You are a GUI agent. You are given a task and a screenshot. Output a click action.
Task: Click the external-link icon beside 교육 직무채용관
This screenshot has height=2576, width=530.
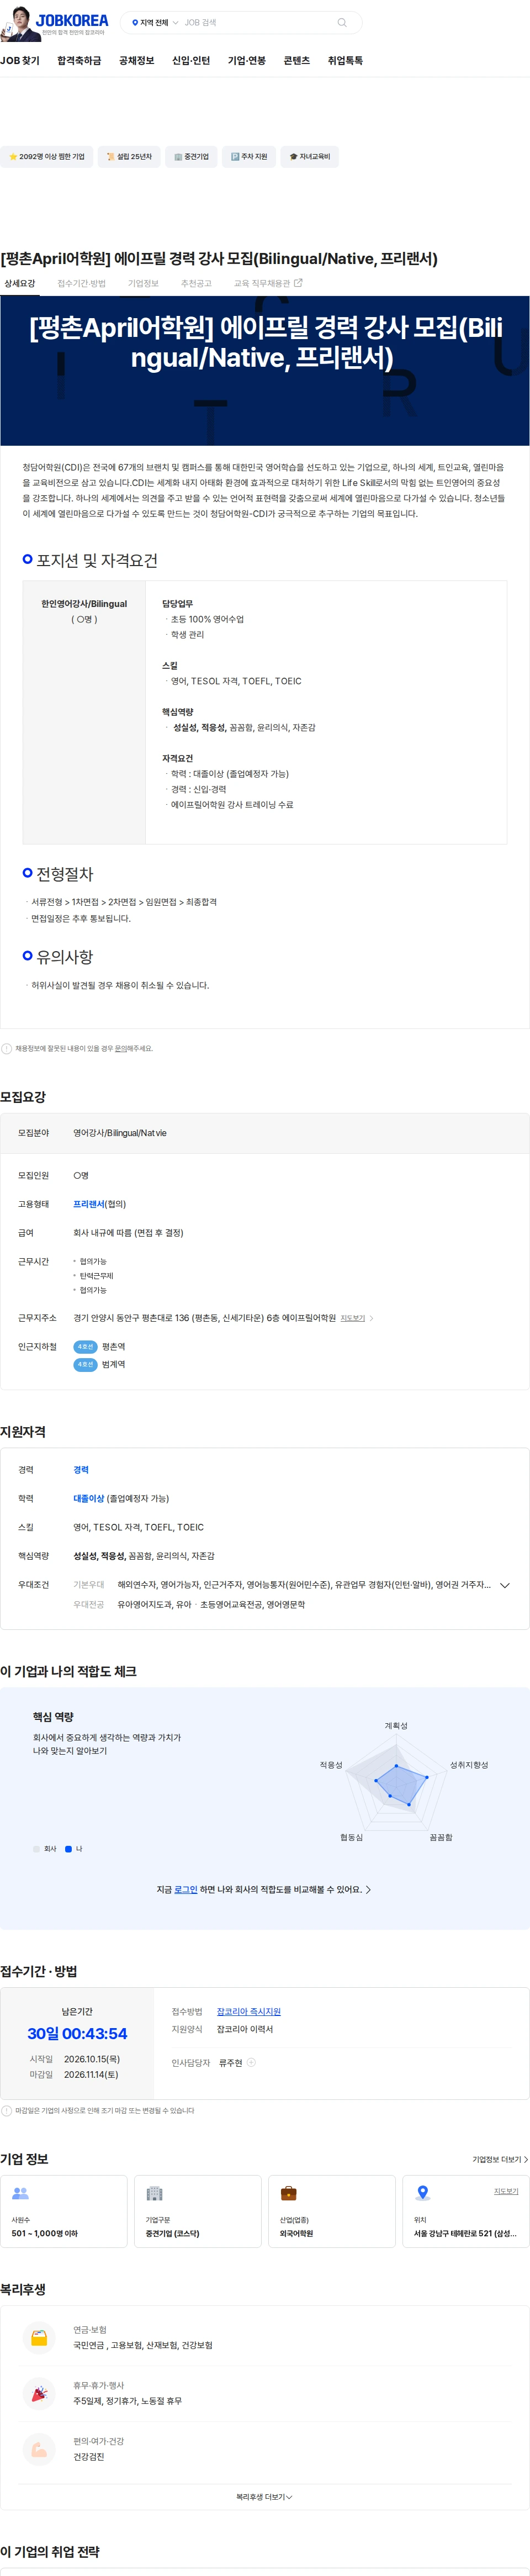click(298, 283)
